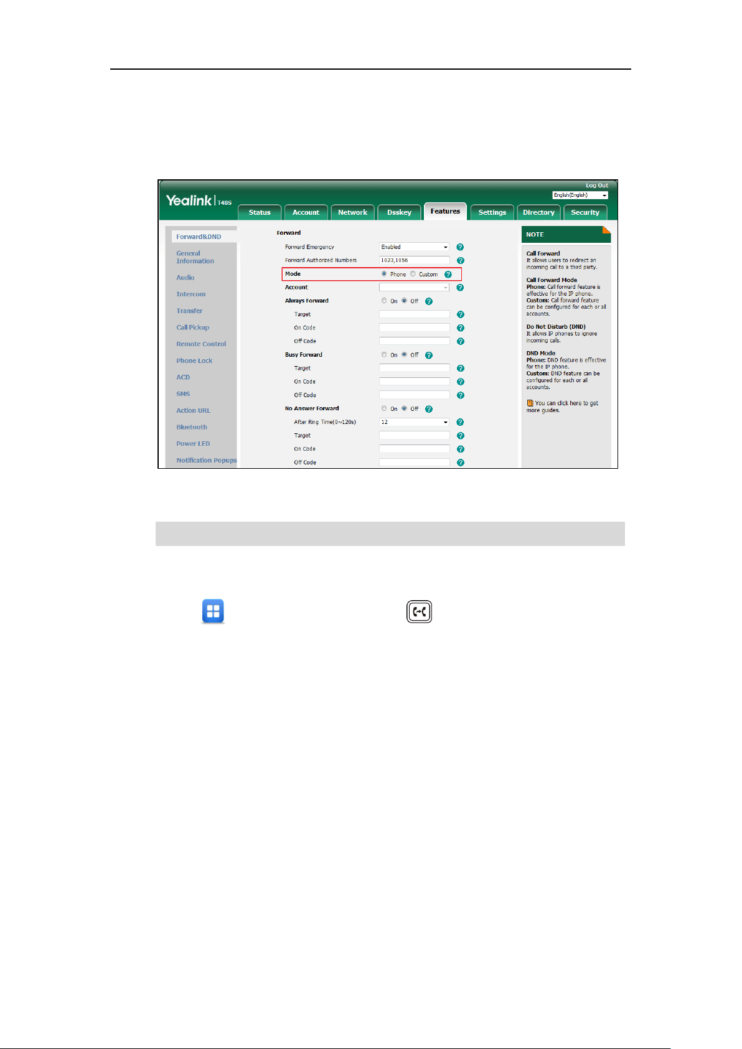Open ACD in the sidebar
Viewport: 742px width, 1049px height.
pos(183,377)
